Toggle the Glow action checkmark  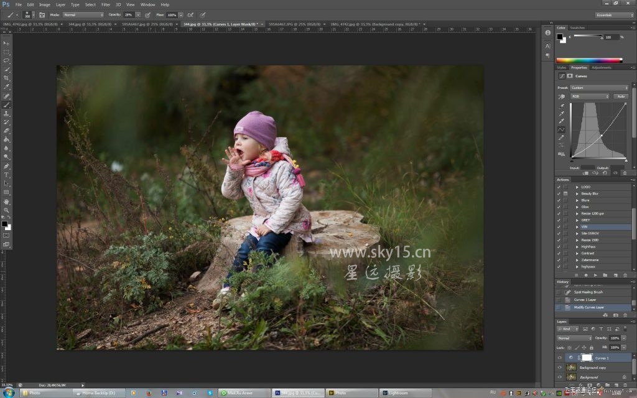(x=559, y=206)
